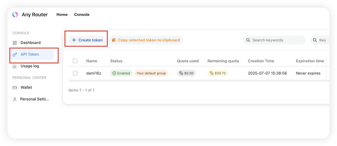The height and width of the screenshot is (146, 337).
Task: Open Dashboard via its grid icon
Action: tap(15, 43)
